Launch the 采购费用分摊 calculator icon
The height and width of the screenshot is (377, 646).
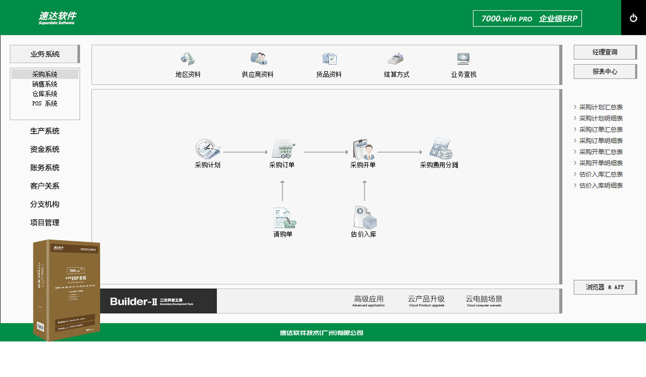point(440,149)
